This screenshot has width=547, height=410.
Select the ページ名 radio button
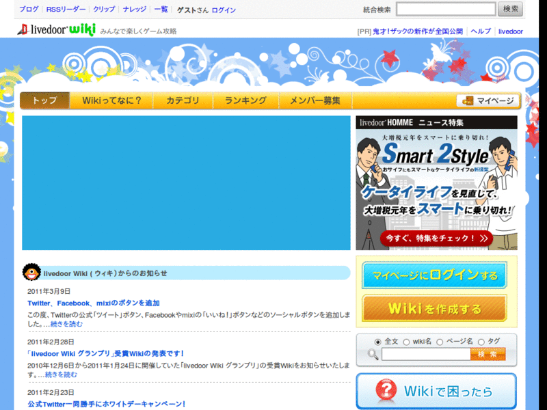coord(440,342)
